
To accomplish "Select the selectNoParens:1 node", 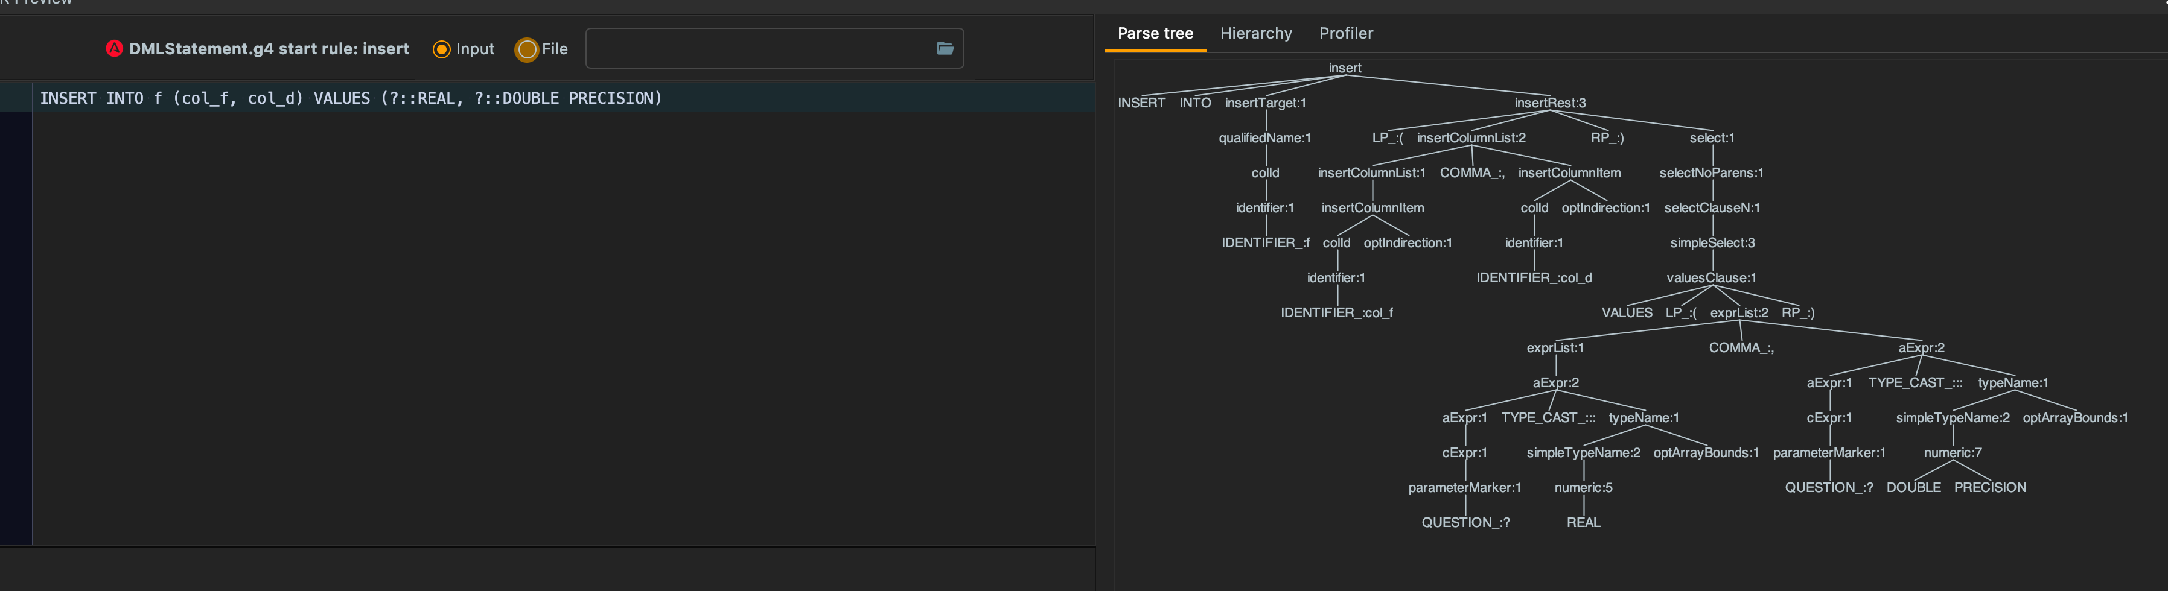I will point(1713,172).
